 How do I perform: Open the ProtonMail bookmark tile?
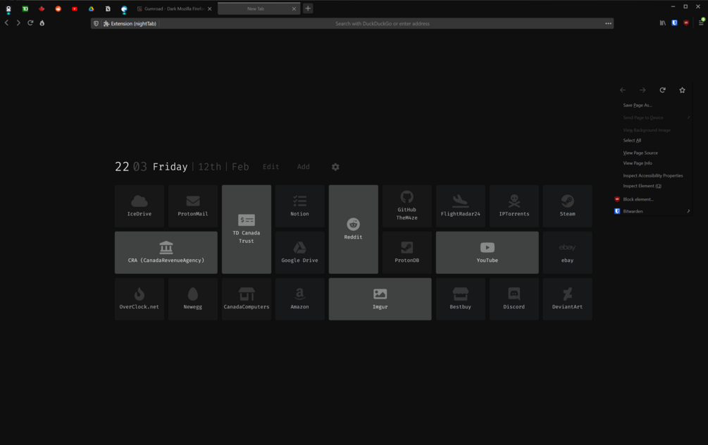pyautogui.click(x=193, y=206)
